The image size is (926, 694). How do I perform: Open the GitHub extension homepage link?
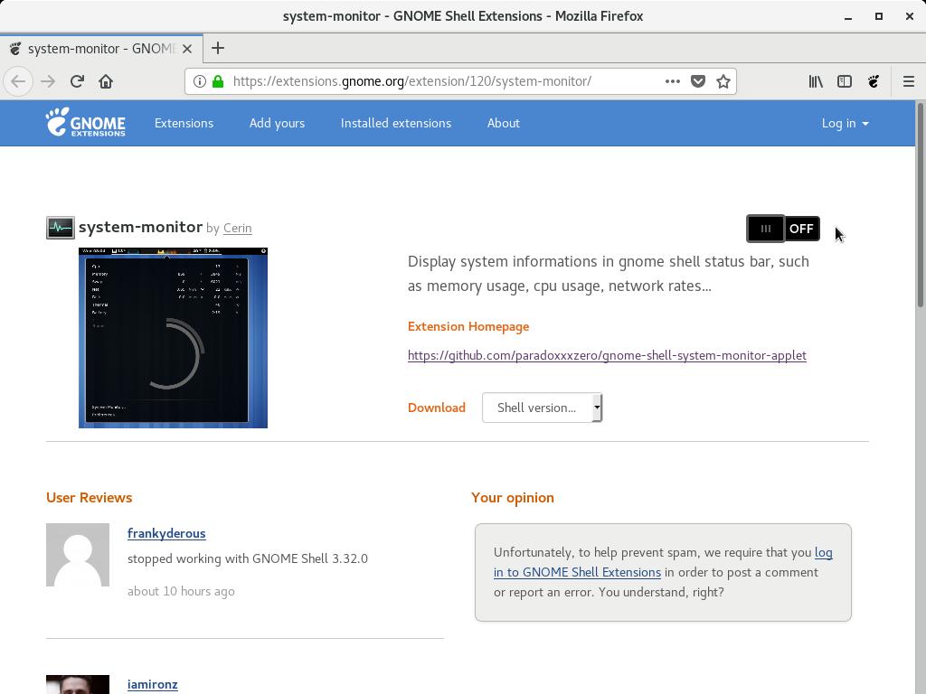[607, 355]
